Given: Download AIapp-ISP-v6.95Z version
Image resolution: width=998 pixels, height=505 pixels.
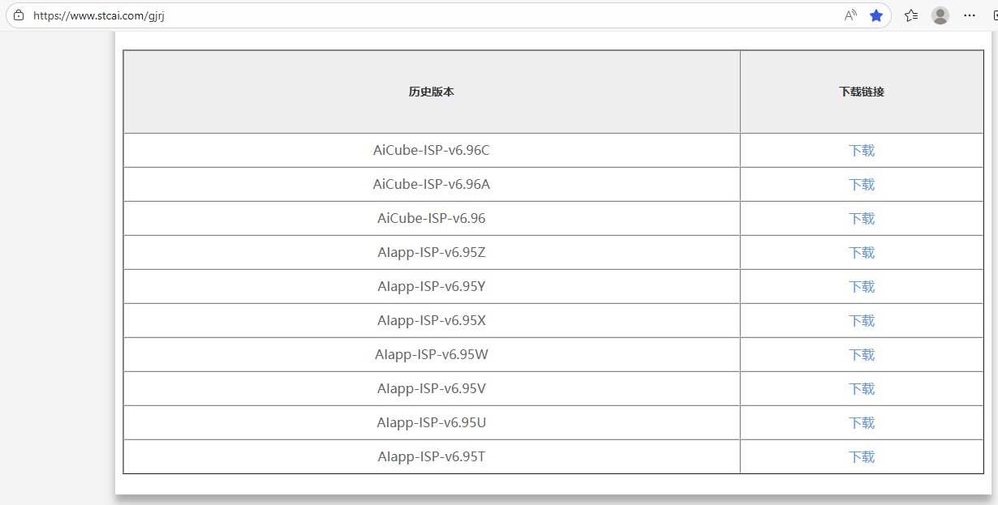Looking at the screenshot, I should pos(862,253).
